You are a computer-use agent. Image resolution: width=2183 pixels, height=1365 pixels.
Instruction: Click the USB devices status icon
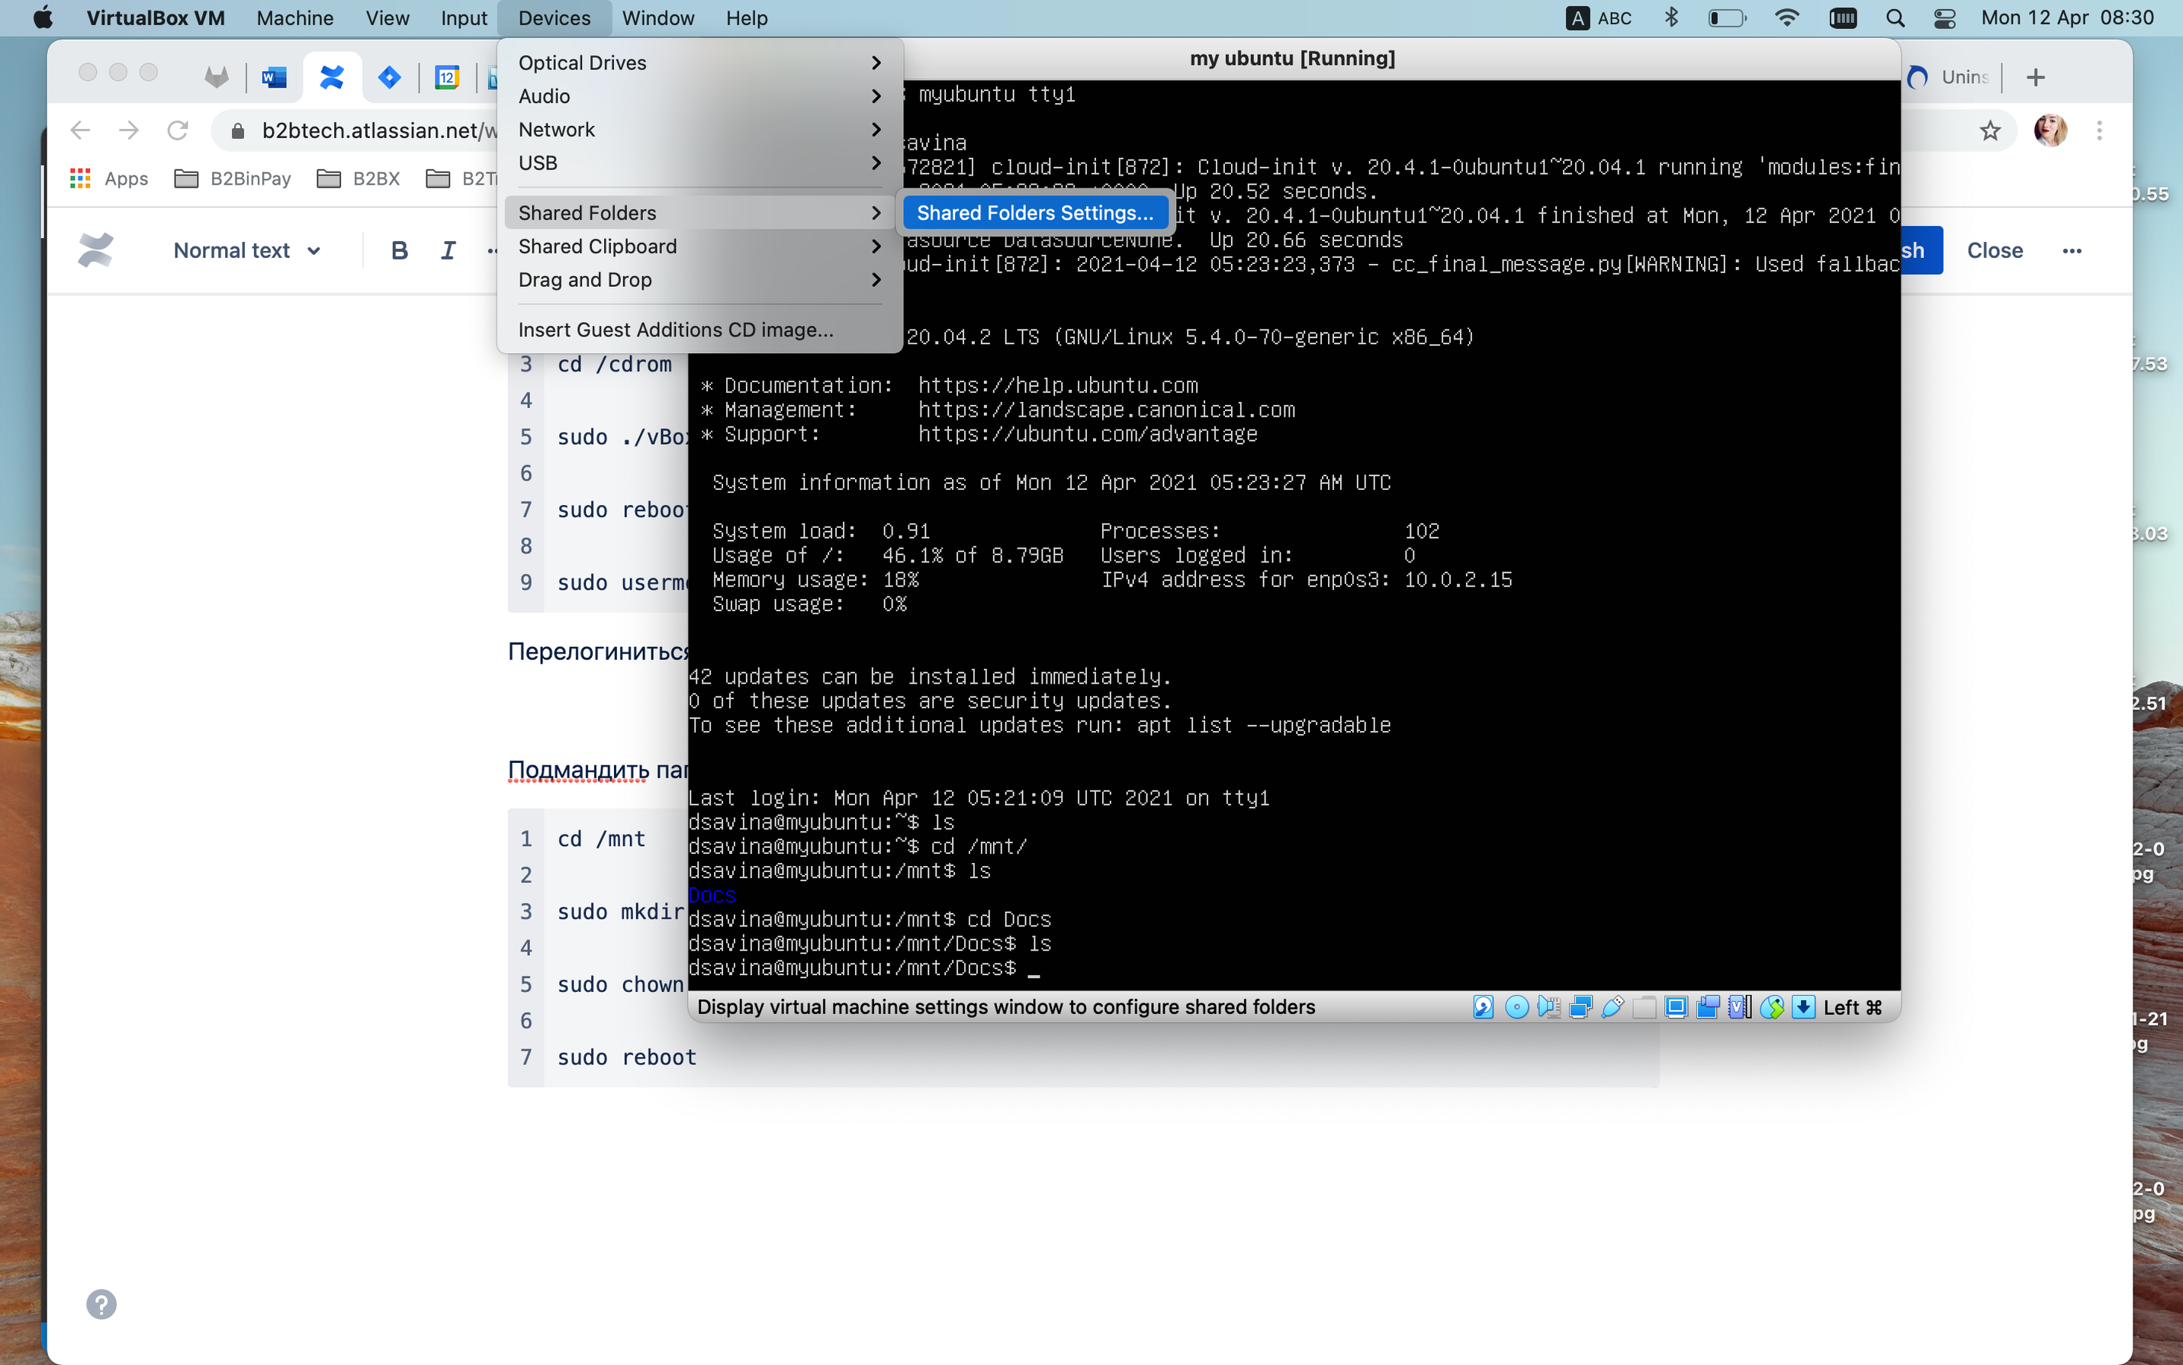[x=1612, y=1006]
